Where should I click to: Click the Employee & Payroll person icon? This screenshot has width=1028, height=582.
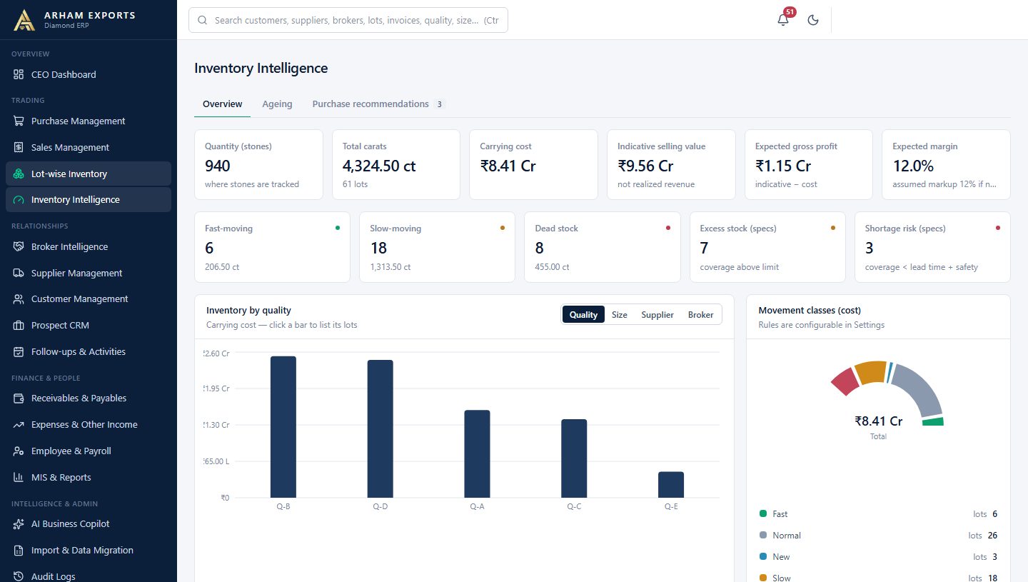(19, 451)
